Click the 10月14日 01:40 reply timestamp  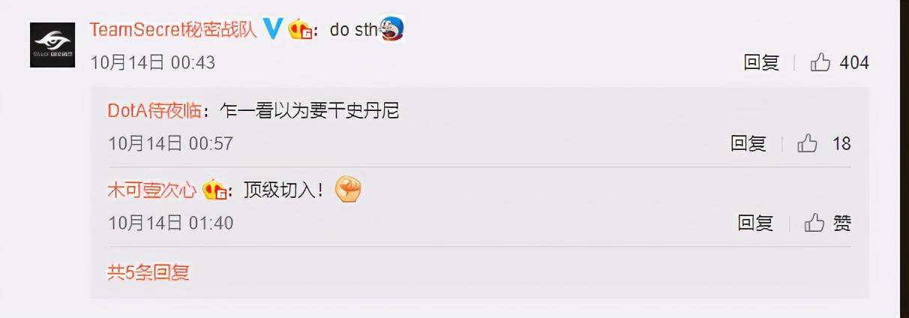[170, 223]
